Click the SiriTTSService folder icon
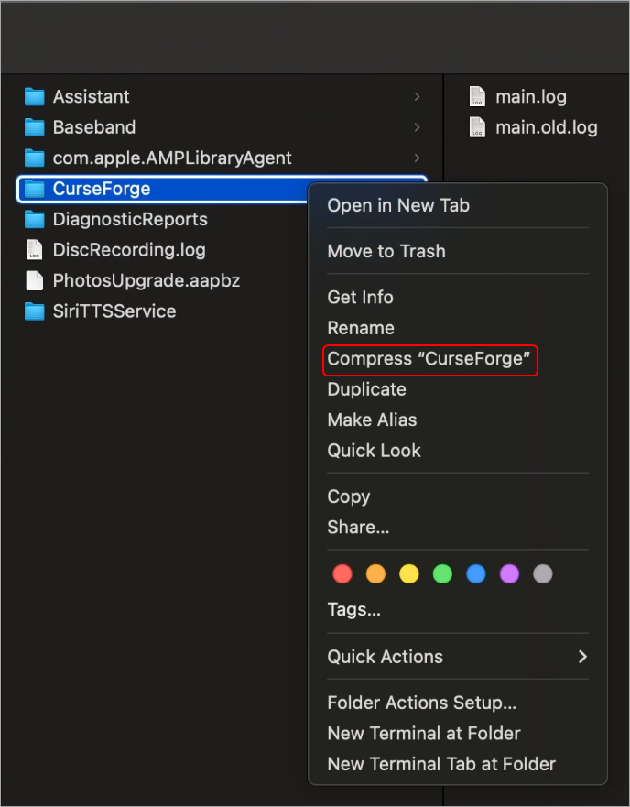The image size is (630, 807). point(35,311)
